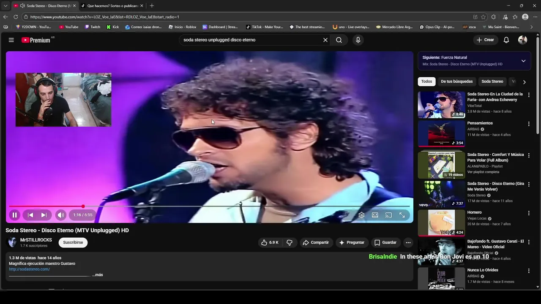Switch to the Que hacemos? Sorteo browser tab

pyautogui.click(x=112, y=5)
